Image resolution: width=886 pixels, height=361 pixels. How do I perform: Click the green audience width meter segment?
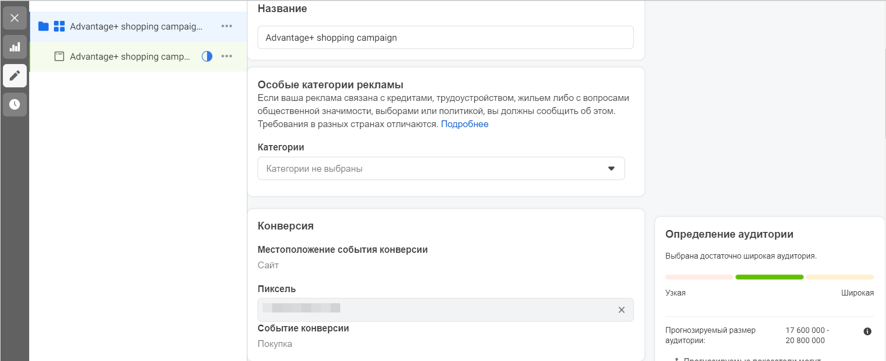click(x=769, y=277)
